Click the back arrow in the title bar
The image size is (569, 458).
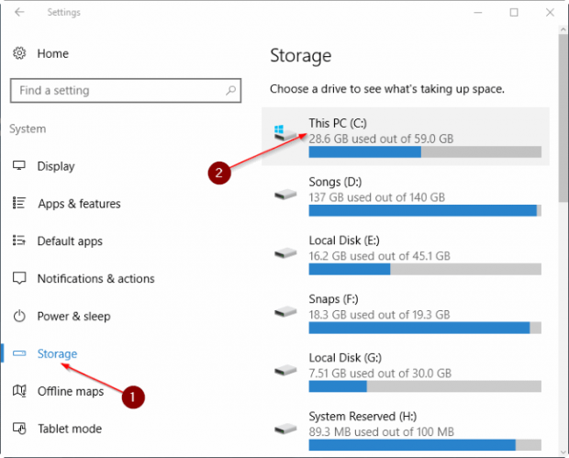pos(20,13)
